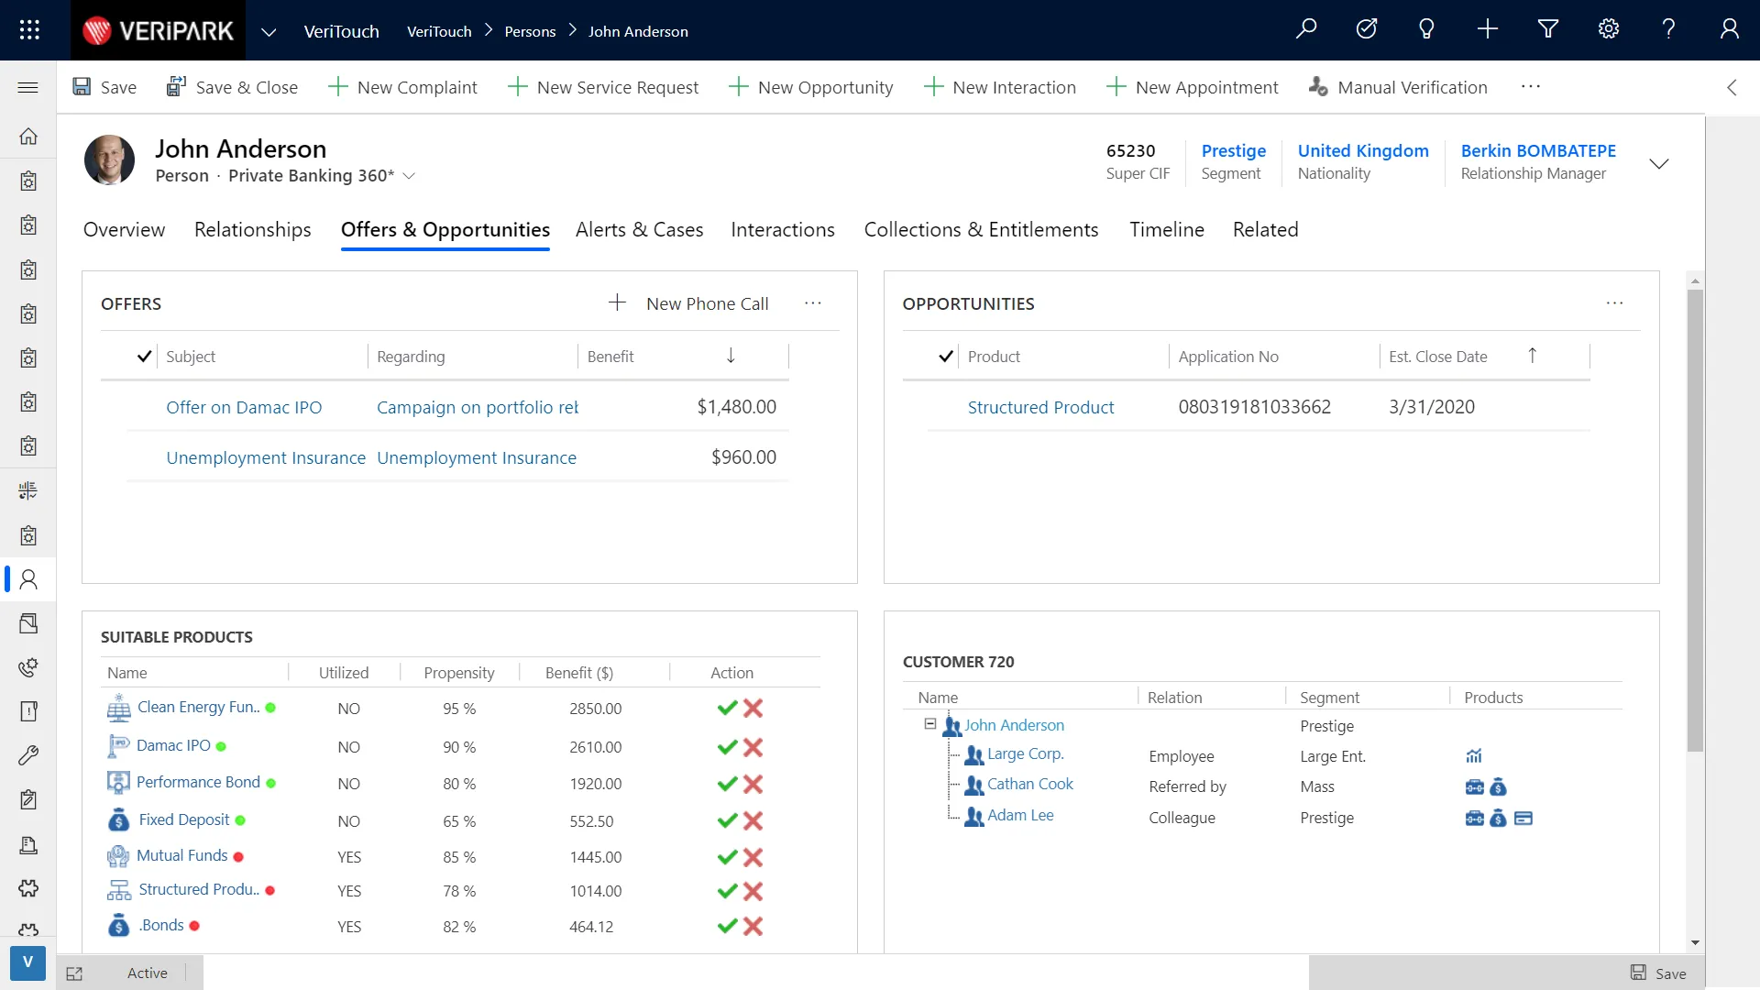This screenshot has height=990, width=1760.
Task: Open the Structured Product opportunity link
Action: pos(1040,407)
